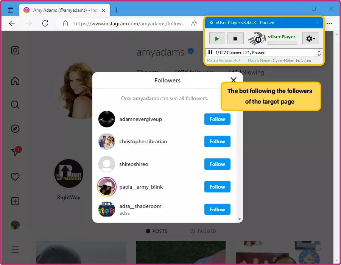Viewport: 341px width, 265px height.
Task: Go back in the browser
Action: click(x=12, y=23)
